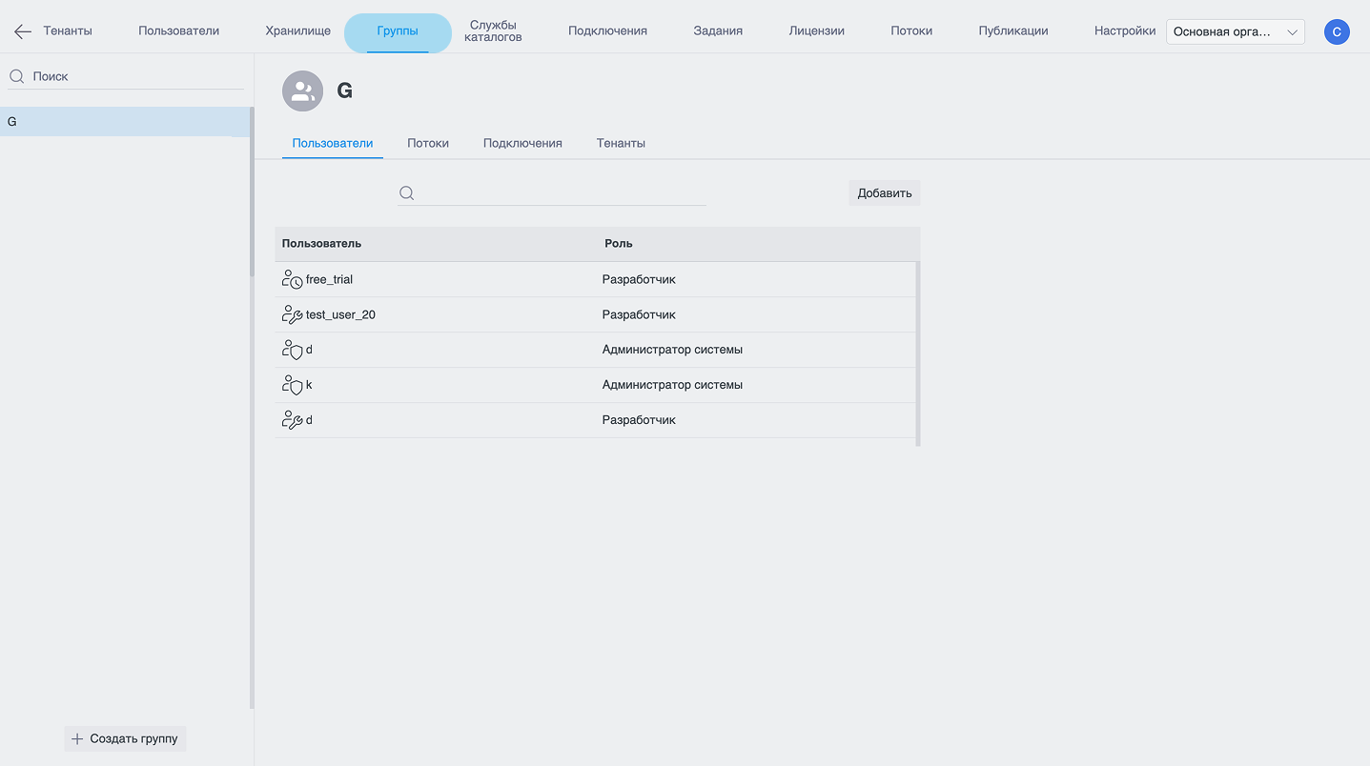
Task: Go to Публикации
Action: pos(1013,31)
